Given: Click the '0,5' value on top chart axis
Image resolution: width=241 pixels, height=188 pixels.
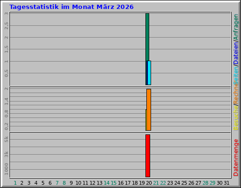Looking at the screenshot, I should click(7, 73).
